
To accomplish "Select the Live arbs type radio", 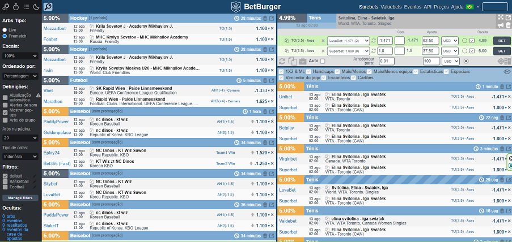I will [x=5, y=29].
